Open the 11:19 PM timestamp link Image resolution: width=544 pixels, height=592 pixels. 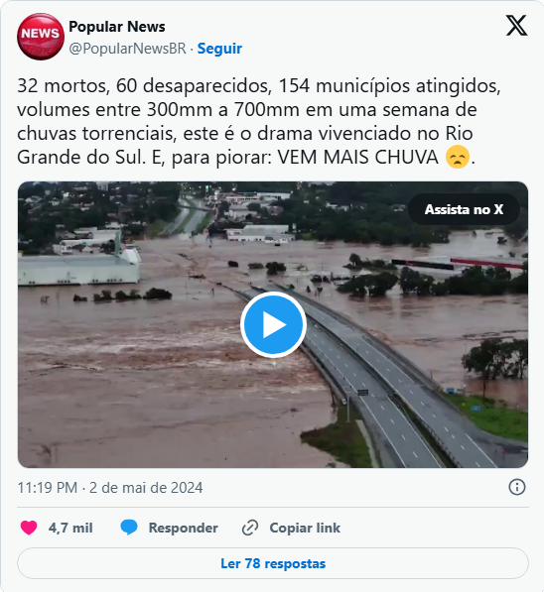[x=48, y=488]
